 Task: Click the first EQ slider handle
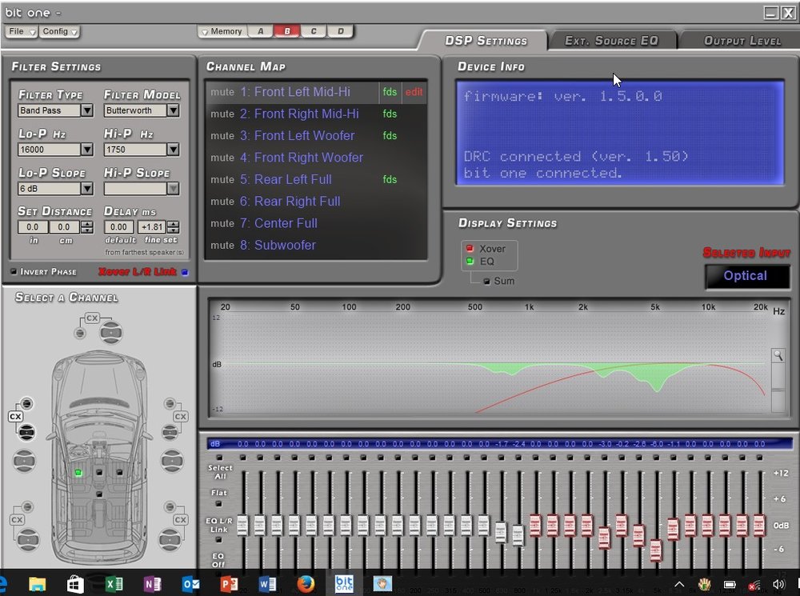[x=243, y=526]
